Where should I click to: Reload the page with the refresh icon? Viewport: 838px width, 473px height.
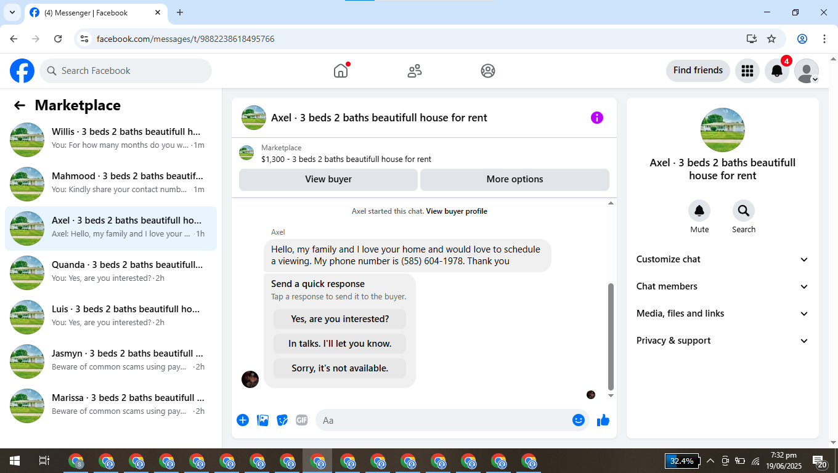pyautogui.click(x=58, y=39)
